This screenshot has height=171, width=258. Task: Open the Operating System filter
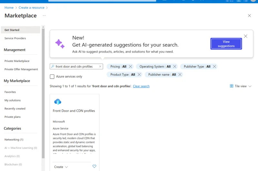[155, 66]
